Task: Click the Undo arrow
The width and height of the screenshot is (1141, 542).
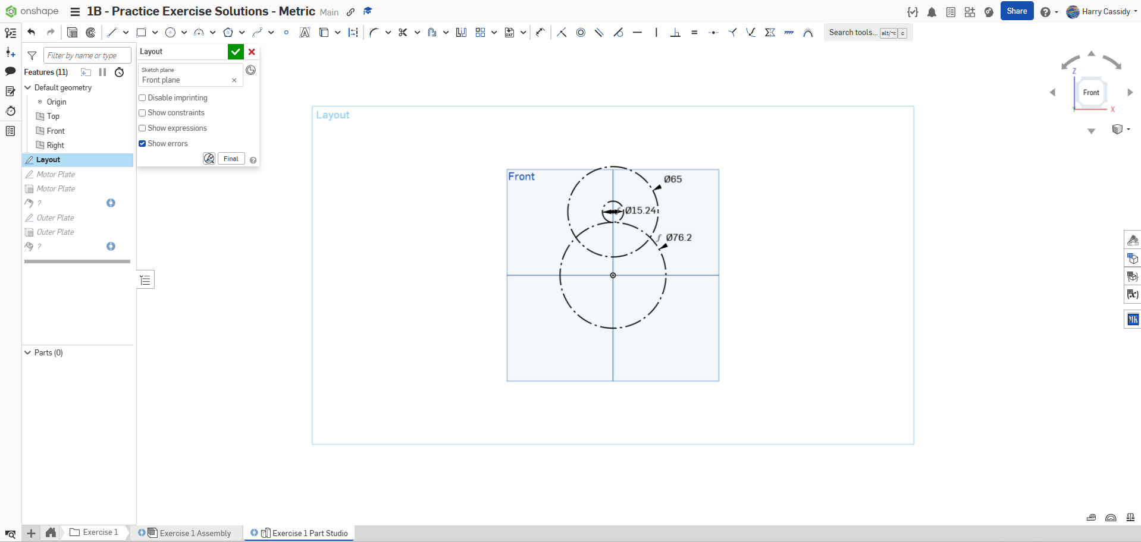Action: click(x=32, y=33)
